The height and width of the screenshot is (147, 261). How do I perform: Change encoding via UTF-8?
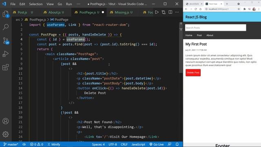(x=113, y=144)
